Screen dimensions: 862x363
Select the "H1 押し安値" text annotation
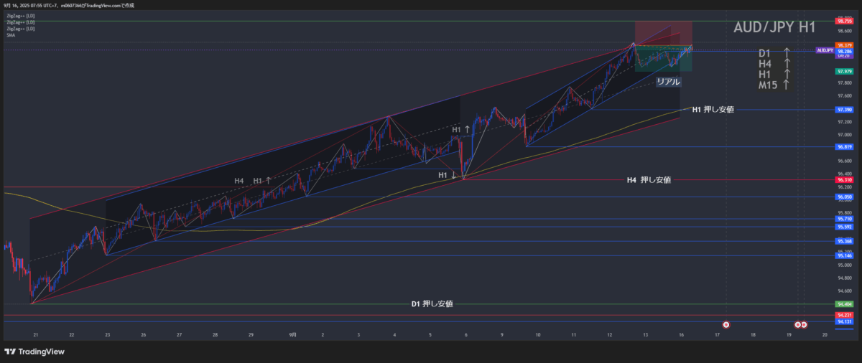click(713, 110)
